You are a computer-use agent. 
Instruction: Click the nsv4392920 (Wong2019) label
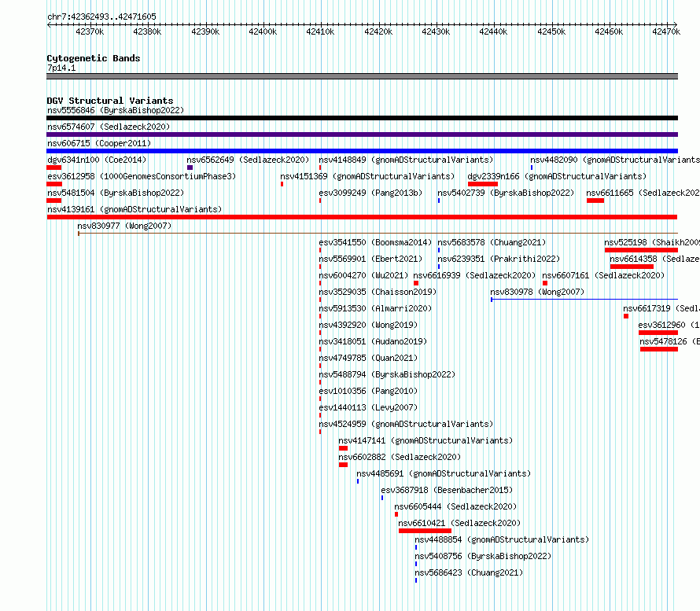click(368, 325)
